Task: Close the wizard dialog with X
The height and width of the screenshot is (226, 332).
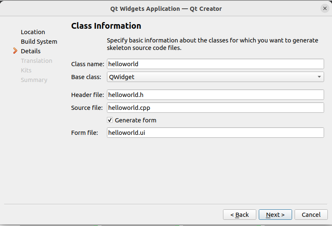Action: [x=325, y=8]
